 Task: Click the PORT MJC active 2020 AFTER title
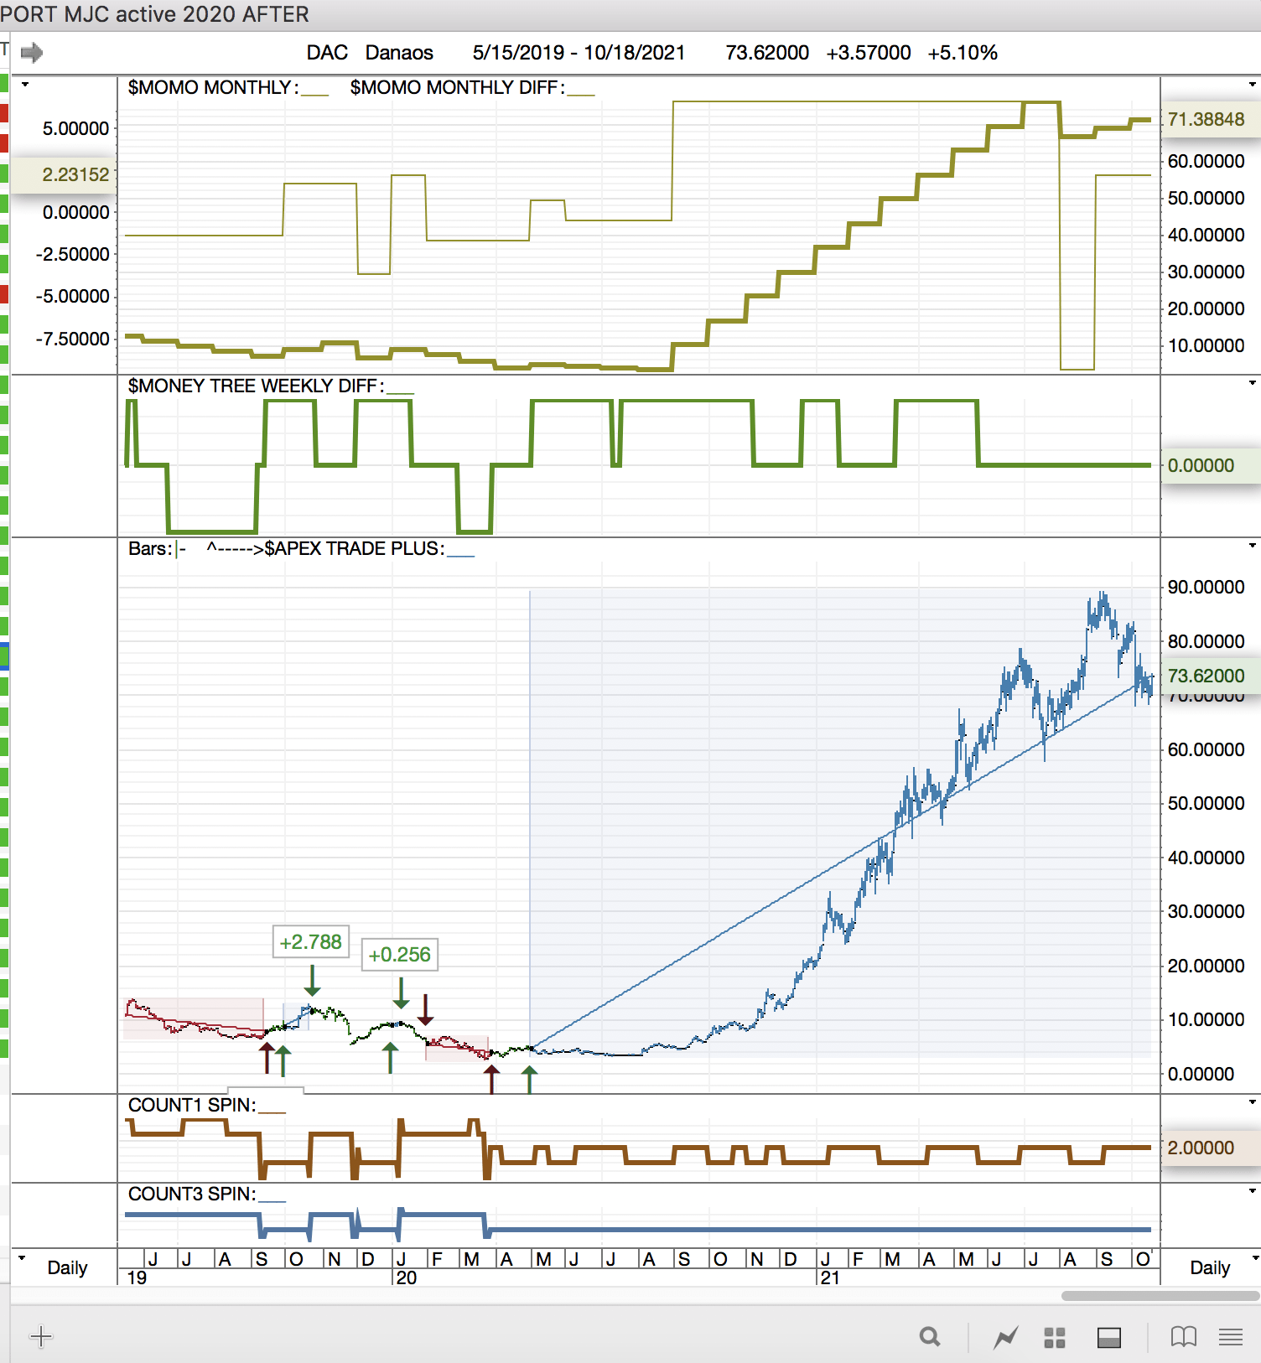tap(154, 14)
